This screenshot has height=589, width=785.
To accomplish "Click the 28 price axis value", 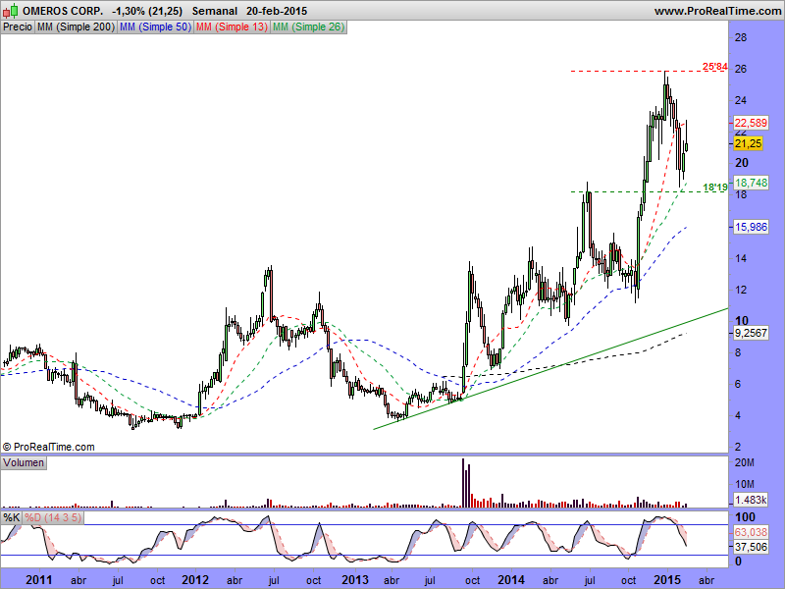I will [741, 37].
